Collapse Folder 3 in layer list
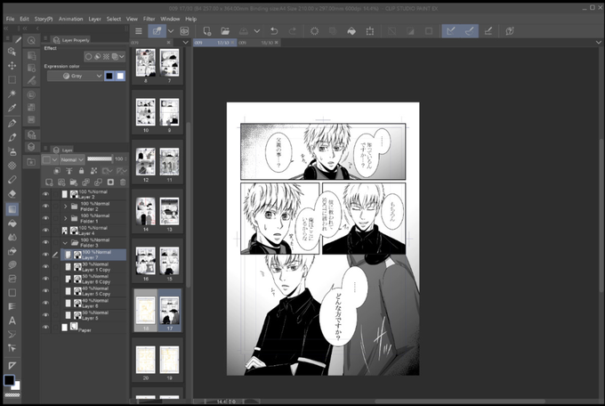The height and width of the screenshot is (406, 605). tap(65, 242)
